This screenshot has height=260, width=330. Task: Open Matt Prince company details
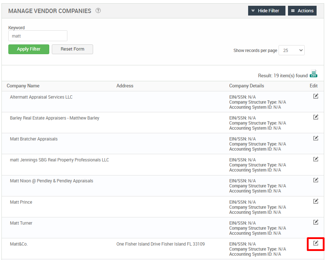click(21, 202)
